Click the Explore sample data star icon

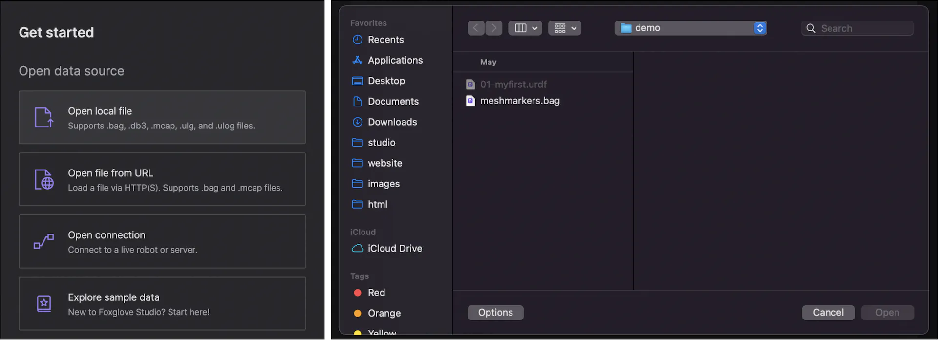[44, 303]
